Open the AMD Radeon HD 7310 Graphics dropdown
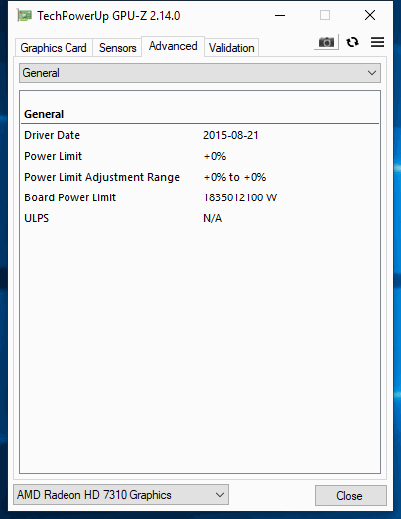The height and width of the screenshot is (519, 401). pos(121,495)
